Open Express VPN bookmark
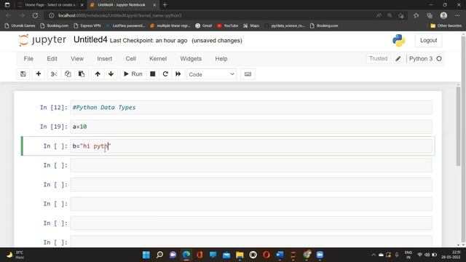466x262 pixels. click(x=87, y=26)
